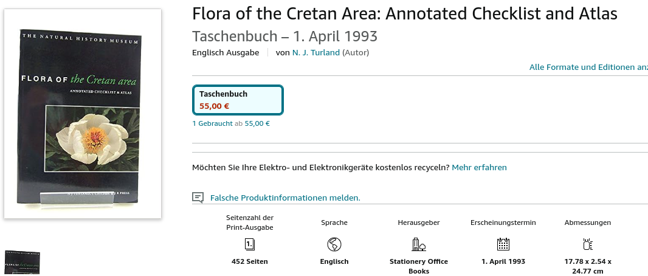Enlarge the main book cover image
The width and height of the screenshot is (648, 276).
coord(83,114)
